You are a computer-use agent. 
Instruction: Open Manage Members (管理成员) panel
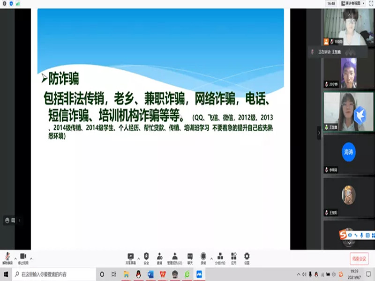(x=174, y=258)
